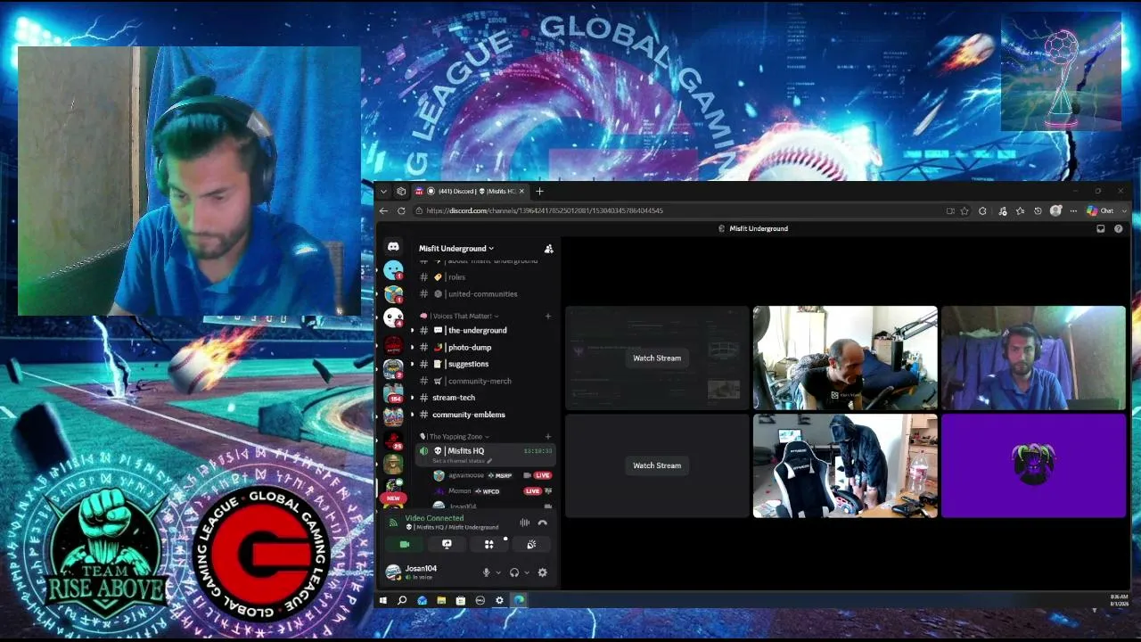Screen dimensions: 1141x642
Task: Open the Discord inbox icon
Action: pyautogui.click(x=1101, y=228)
